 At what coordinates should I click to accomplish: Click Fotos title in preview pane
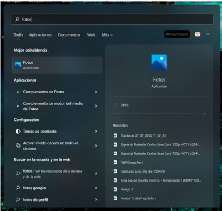click(159, 80)
